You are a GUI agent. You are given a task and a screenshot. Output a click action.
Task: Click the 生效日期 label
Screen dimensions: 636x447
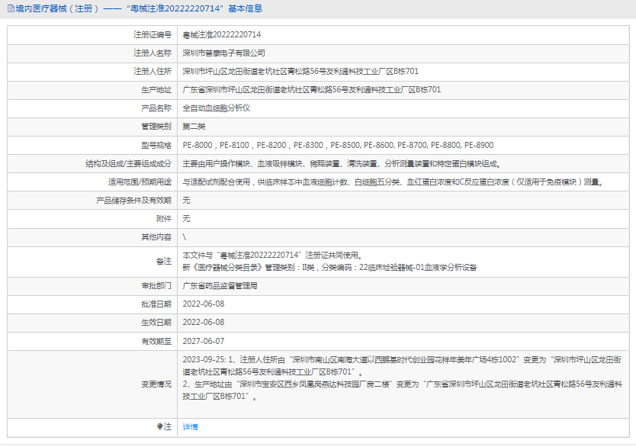(x=156, y=323)
